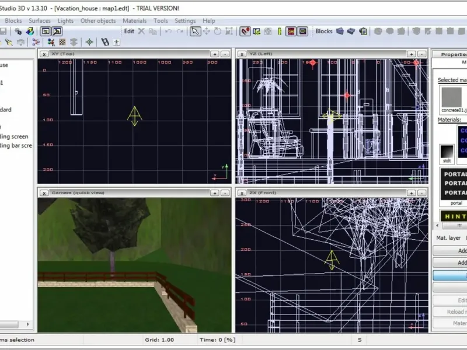Open the Other objects menu
Screen dimensions: 467x350
coord(98,21)
